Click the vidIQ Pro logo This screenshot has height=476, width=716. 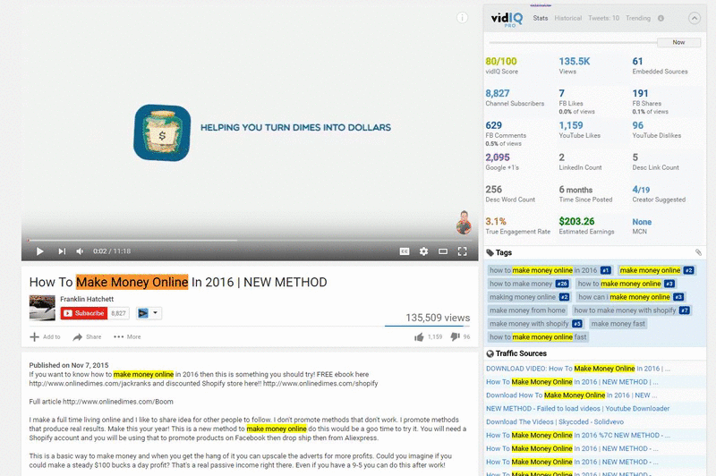pyautogui.click(x=507, y=19)
